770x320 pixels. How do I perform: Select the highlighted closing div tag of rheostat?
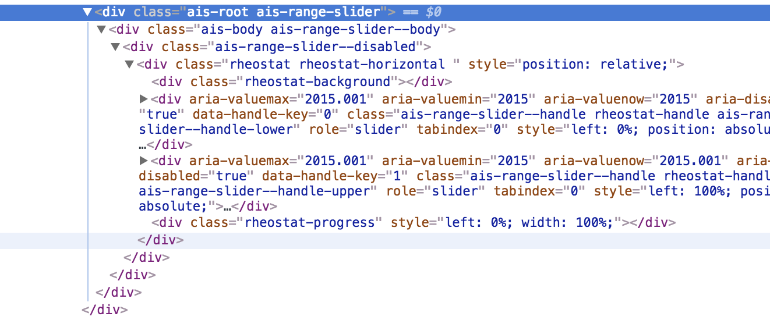point(160,240)
